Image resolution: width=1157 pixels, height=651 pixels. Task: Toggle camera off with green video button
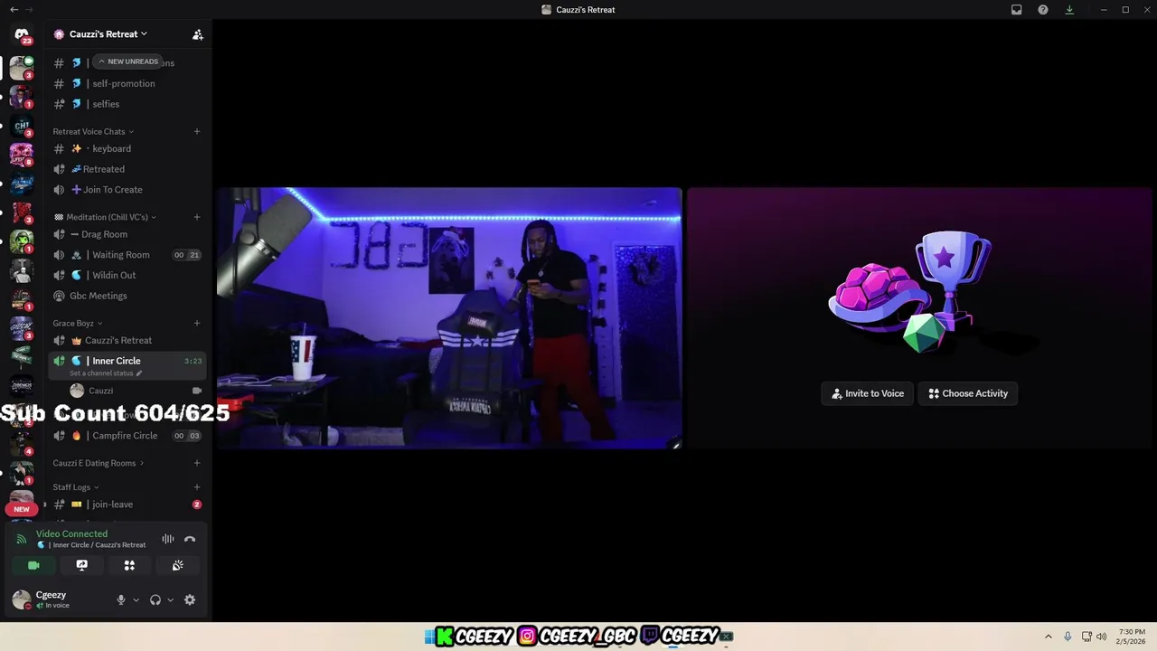pyautogui.click(x=33, y=565)
